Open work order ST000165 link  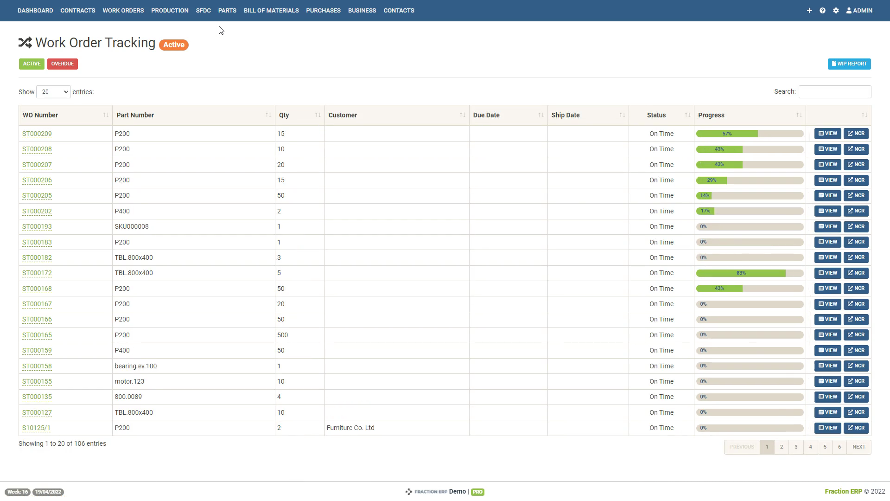click(37, 334)
